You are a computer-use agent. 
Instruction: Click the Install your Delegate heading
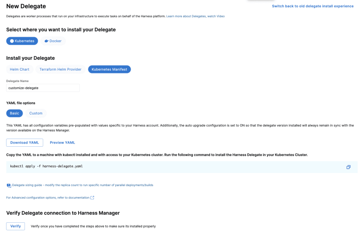point(30,58)
